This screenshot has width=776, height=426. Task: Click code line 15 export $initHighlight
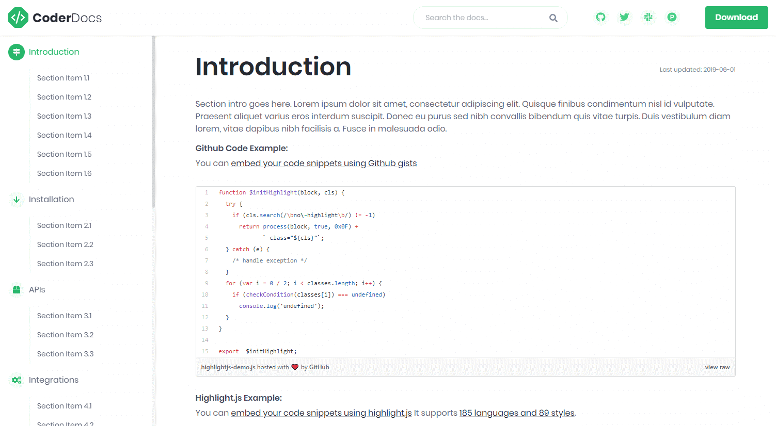tap(258, 351)
